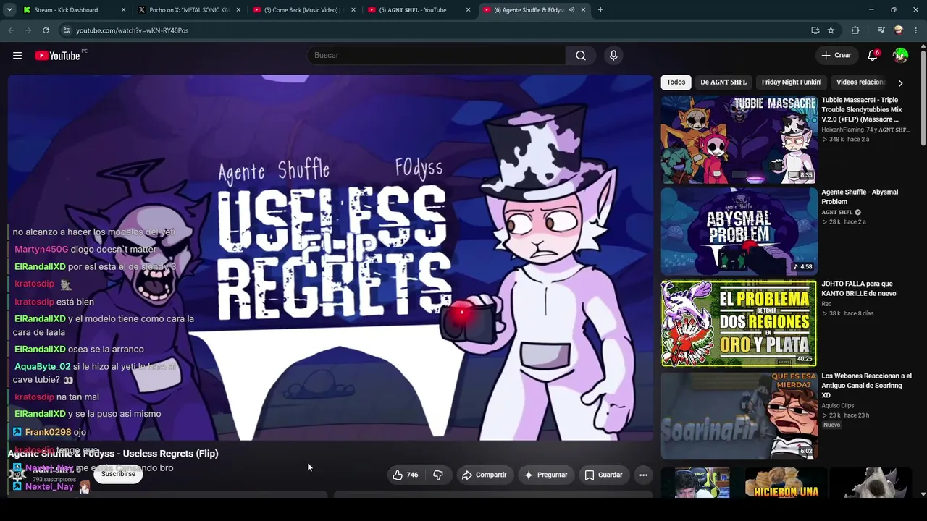Image resolution: width=927 pixels, height=521 pixels.
Task: Reload the current page
Action: tap(46, 30)
